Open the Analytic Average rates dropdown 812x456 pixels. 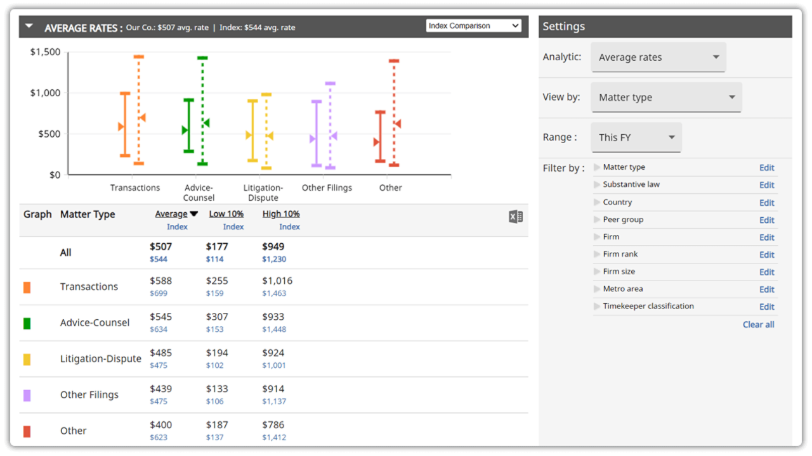658,57
